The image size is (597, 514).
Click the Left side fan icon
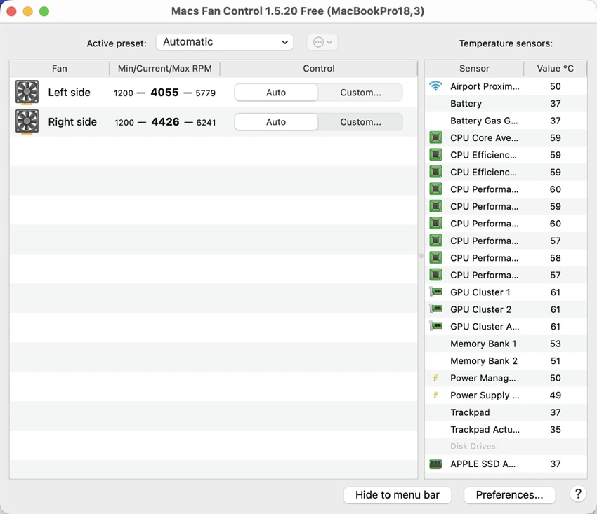point(27,93)
